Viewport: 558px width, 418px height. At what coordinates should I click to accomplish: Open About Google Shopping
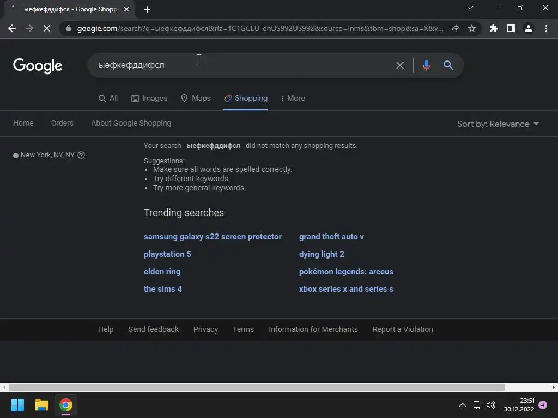click(131, 123)
